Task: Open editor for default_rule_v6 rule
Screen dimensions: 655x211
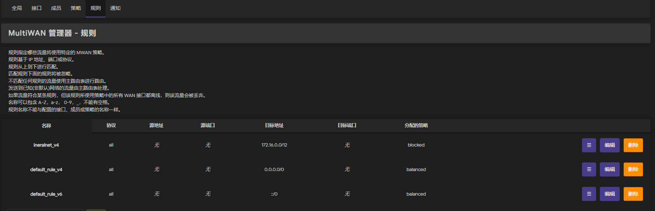Action: click(x=609, y=194)
